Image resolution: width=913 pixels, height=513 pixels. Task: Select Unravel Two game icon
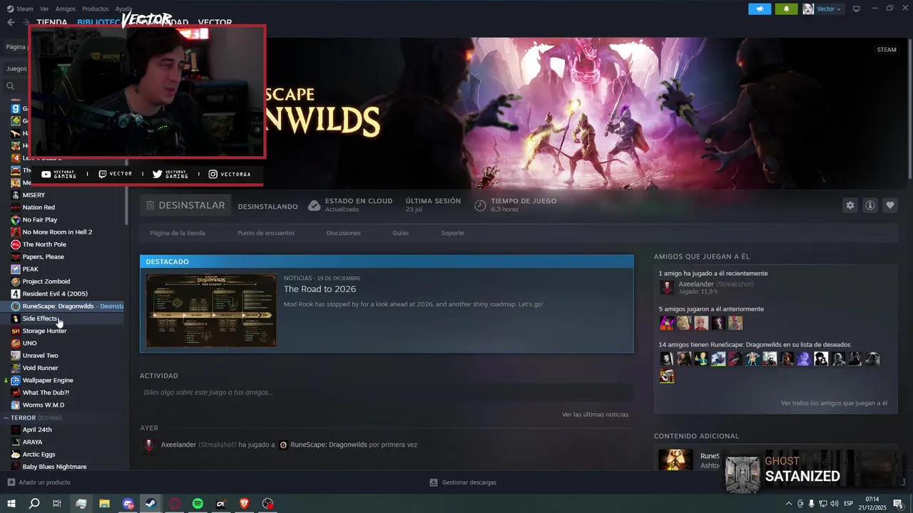point(16,356)
